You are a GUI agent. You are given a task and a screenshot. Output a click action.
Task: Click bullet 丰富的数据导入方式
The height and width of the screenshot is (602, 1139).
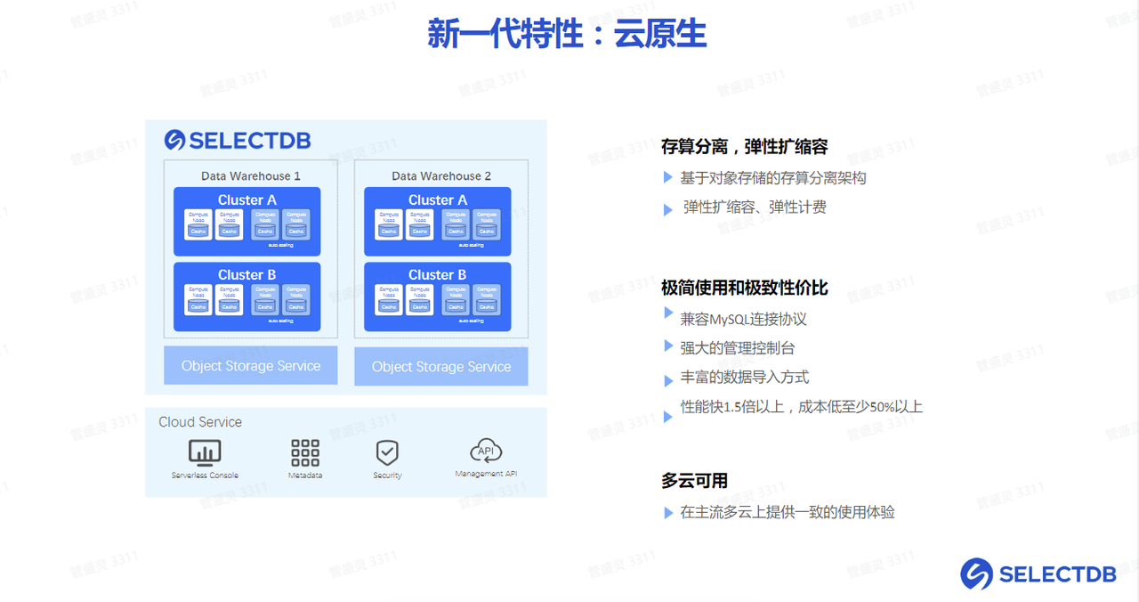745,378
